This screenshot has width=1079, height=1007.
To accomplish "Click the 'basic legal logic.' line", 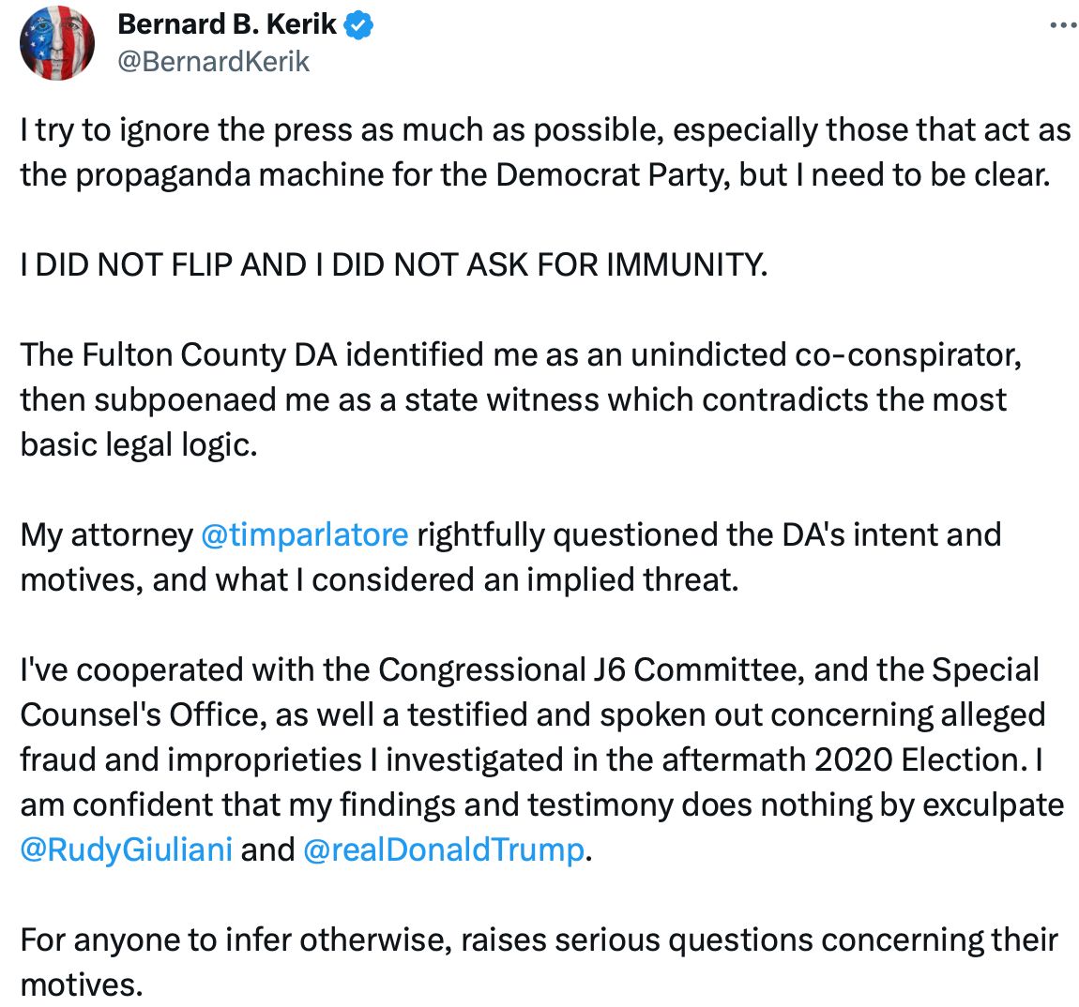I will (139, 445).
